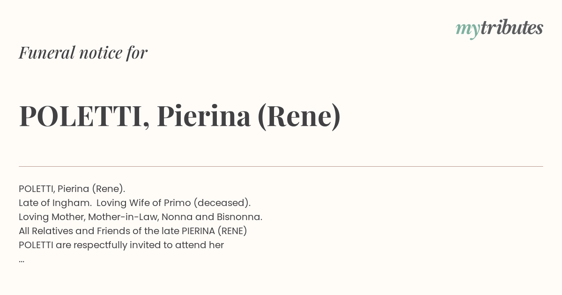The image size is (562, 295).
Task: Expand the truncated notice via the ellipsis
Action: (x=22, y=260)
